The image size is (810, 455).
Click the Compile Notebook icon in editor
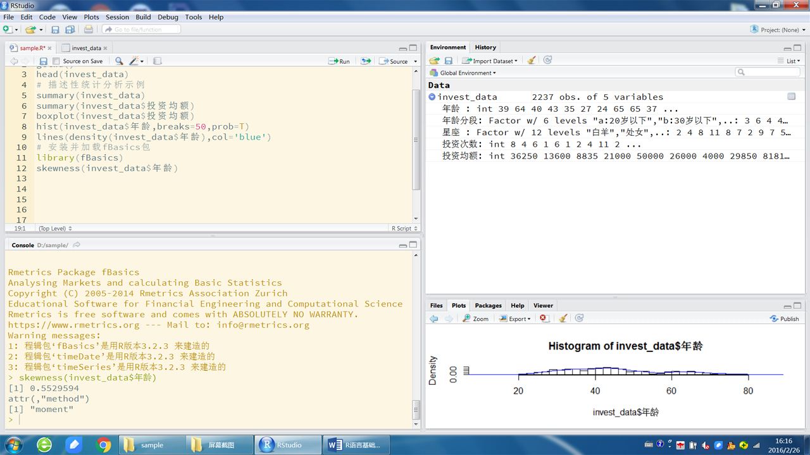click(158, 61)
